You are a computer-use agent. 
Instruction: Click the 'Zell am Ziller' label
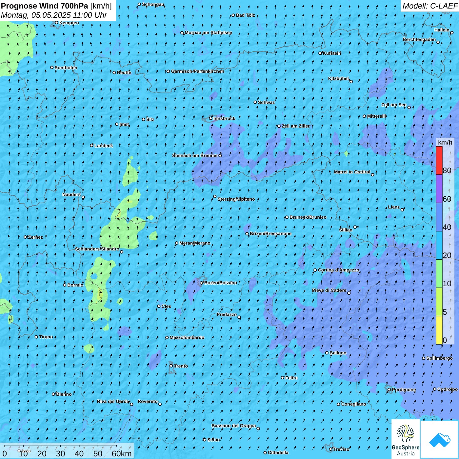click(x=295, y=126)
